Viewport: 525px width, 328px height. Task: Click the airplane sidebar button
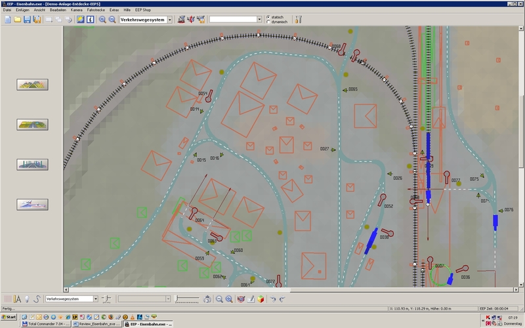pyautogui.click(x=32, y=205)
